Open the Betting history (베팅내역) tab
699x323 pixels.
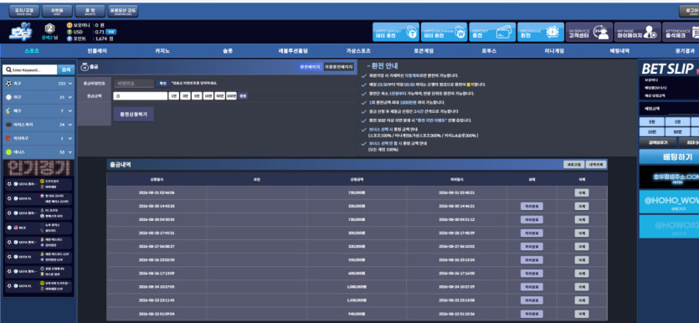619,51
